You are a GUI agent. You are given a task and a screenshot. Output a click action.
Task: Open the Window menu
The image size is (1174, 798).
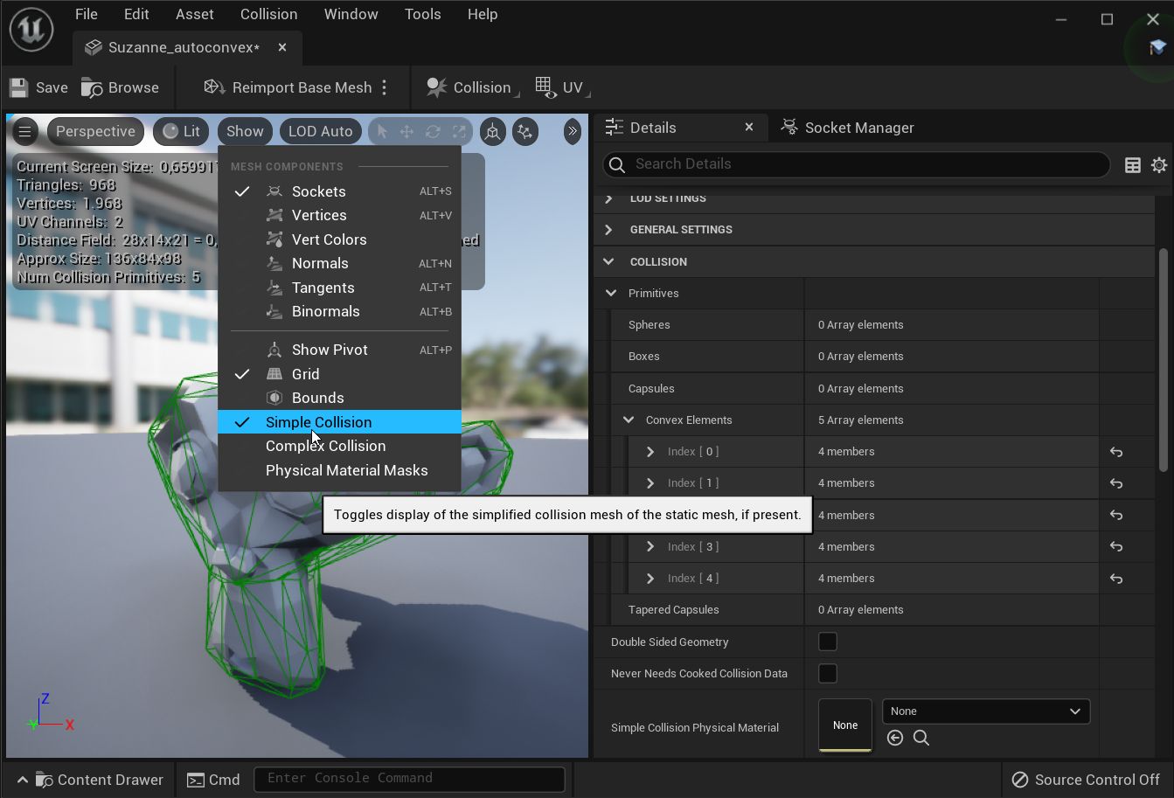click(351, 14)
